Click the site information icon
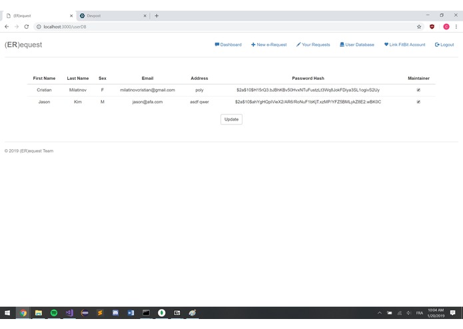 tap(39, 27)
